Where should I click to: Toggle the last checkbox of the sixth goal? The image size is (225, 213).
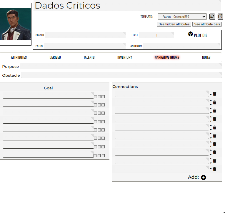[103, 138]
